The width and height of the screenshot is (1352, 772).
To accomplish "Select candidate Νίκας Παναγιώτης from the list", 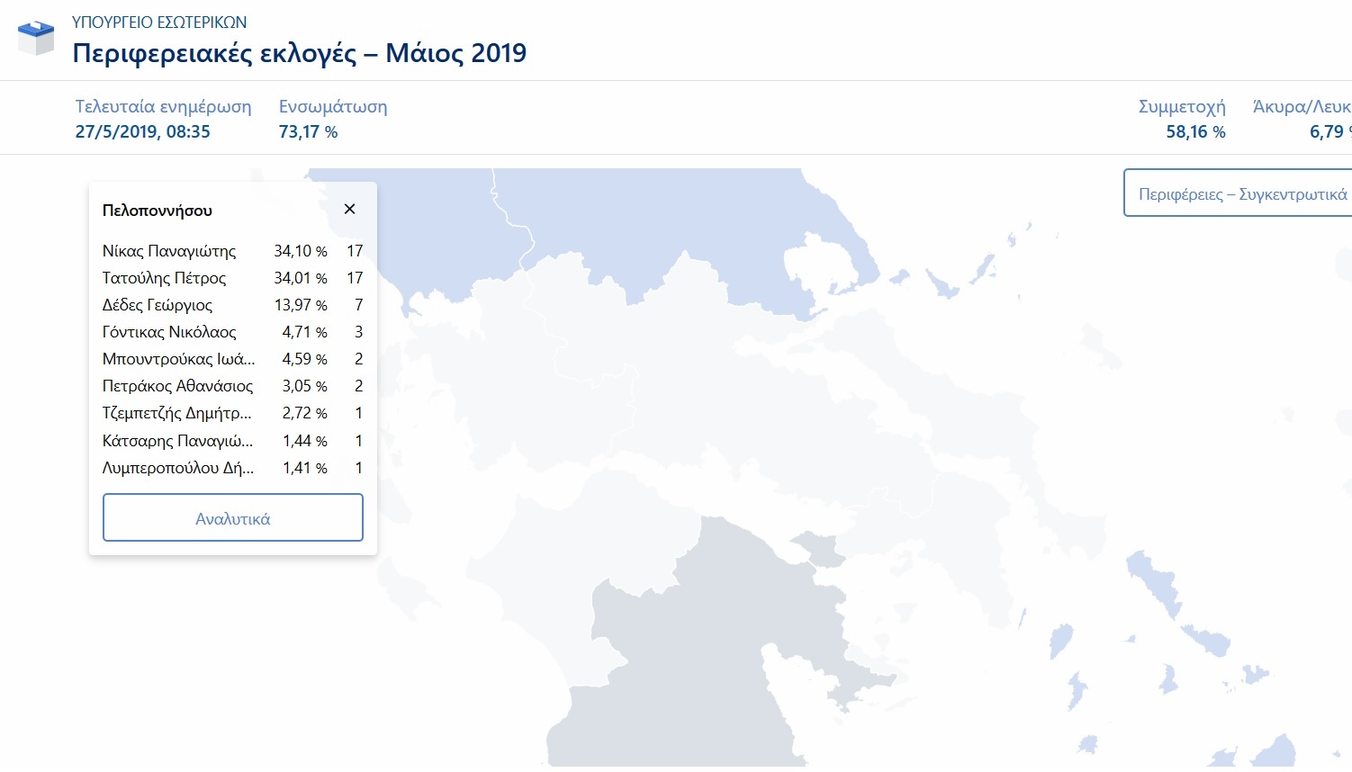I will click(169, 251).
